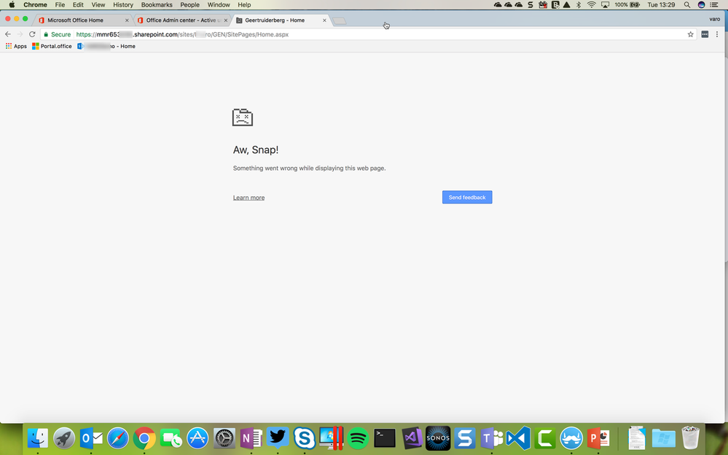This screenshot has height=455, width=728.
Task: Open the Portal.office bookmark
Action: 52,47
